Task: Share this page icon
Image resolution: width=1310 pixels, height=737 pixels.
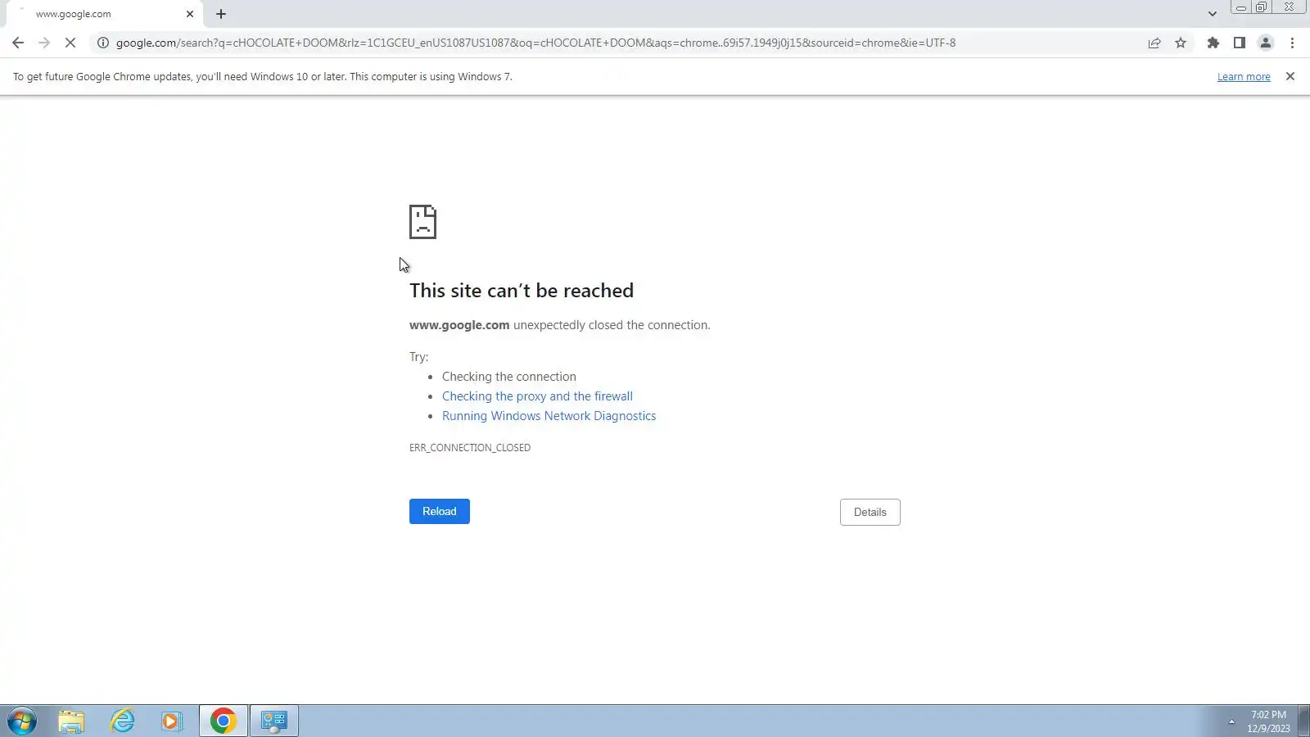Action: click(x=1154, y=43)
